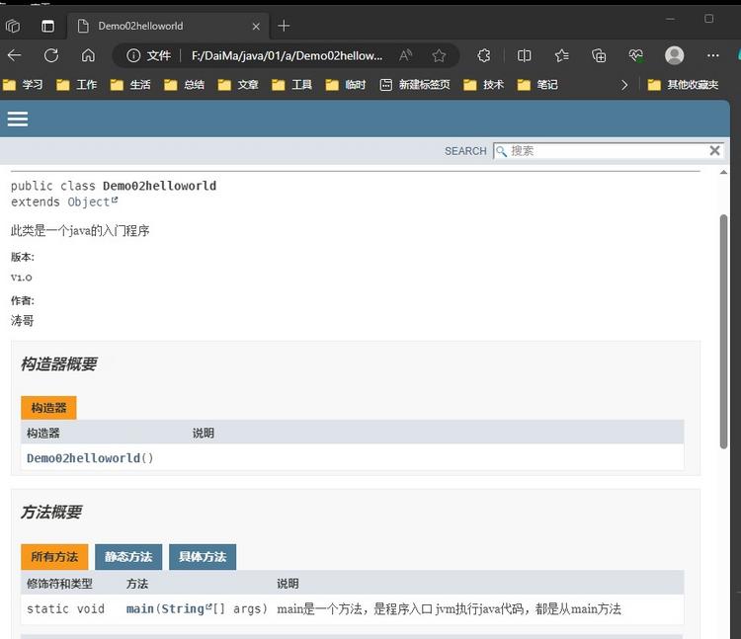Open the 生活 bookmark folder

click(130, 85)
